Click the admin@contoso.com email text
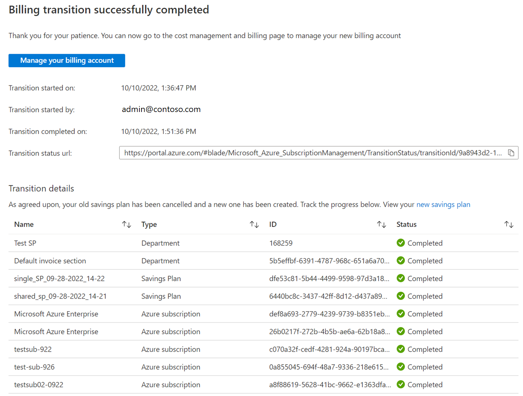Viewport: 523px width, 396px height. 161,109
